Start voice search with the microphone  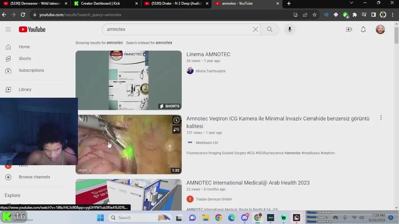tap(290, 29)
